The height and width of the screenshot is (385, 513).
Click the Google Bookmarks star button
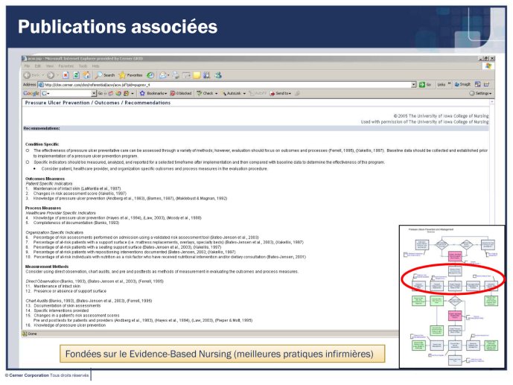(153, 93)
